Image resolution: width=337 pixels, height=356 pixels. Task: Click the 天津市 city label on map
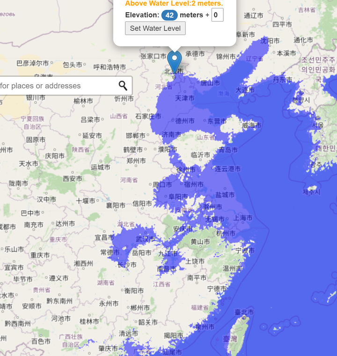[184, 98]
